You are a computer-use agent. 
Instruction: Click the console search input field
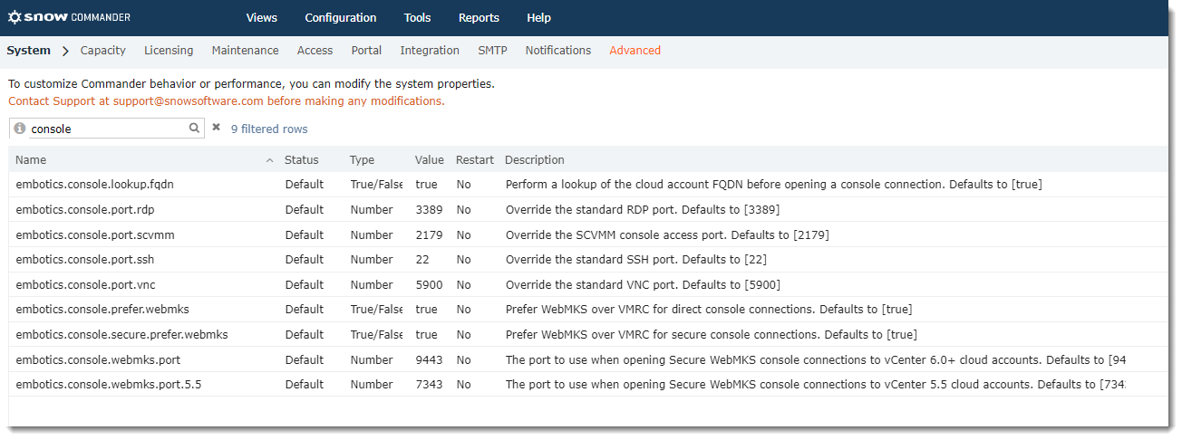(x=109, y=129)
